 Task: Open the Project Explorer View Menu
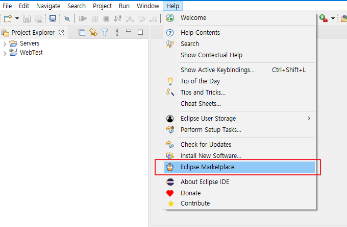[x=117, y=32]
